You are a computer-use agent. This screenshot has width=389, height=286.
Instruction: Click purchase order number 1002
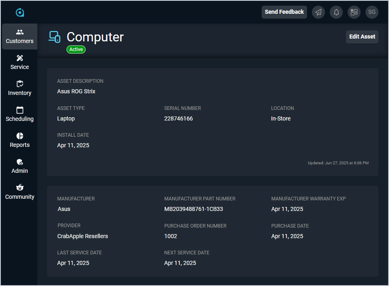pos(171,236)
